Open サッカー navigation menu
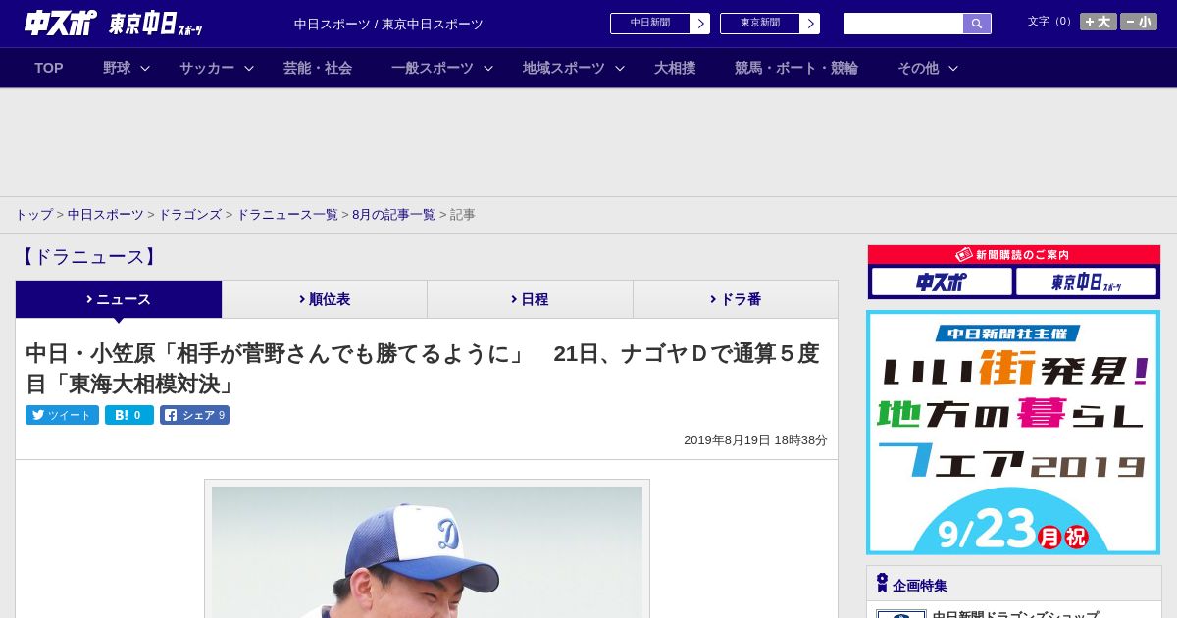Screen dimensions: 1177x618 tap(207, 68)
